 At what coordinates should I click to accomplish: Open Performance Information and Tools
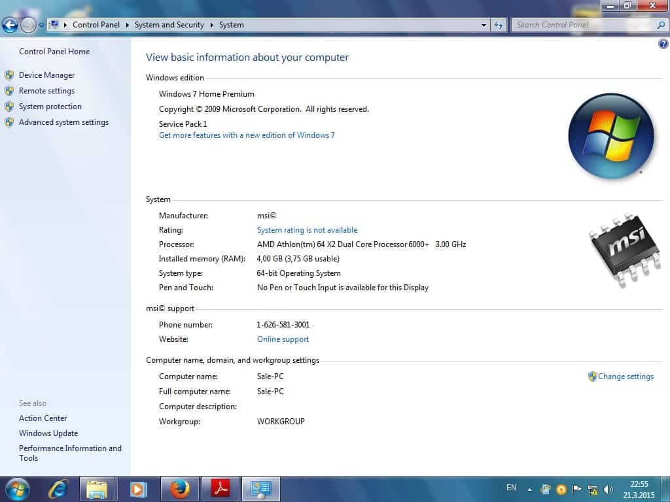70,453
